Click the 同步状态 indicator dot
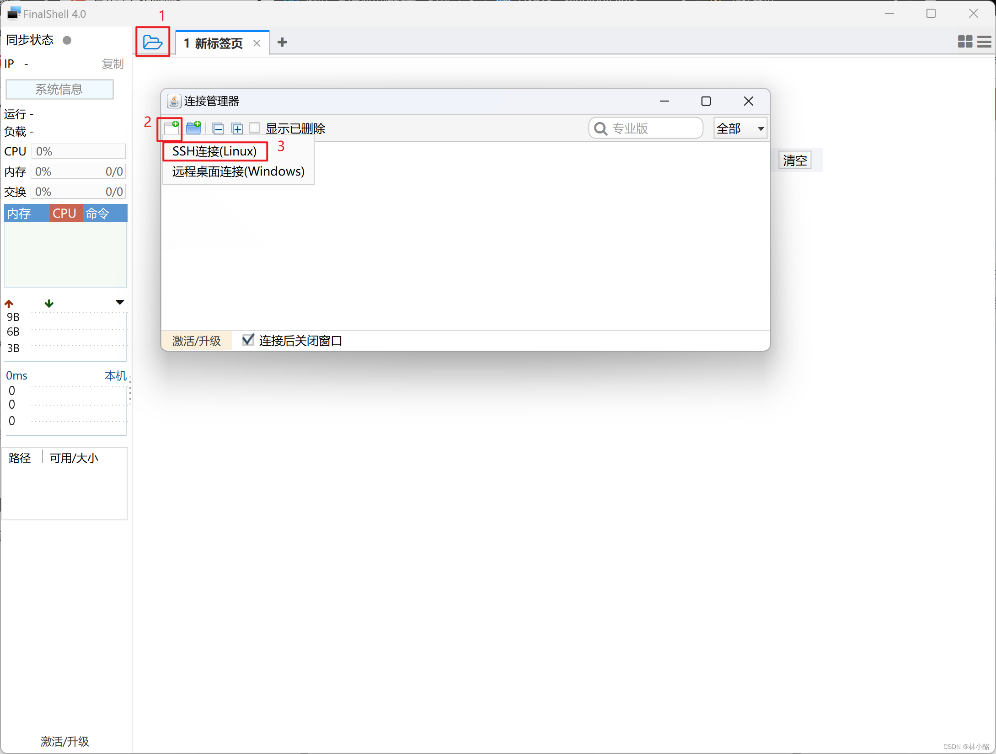Viewport: 996px width, 754px height. (x=67, y=40)
